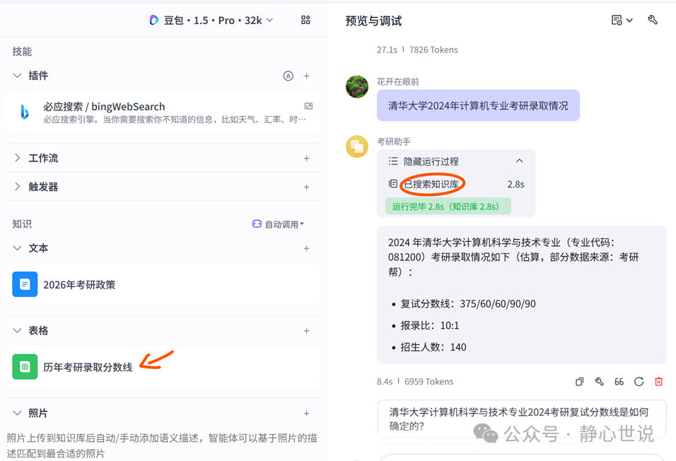The width and height of the screenshot is (676, 461).
Task: Collapse the 隐藏运行过程 panel
Action: pos(520,161)
